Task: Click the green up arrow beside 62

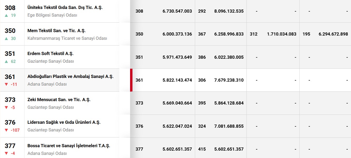Action: point(6,61)
